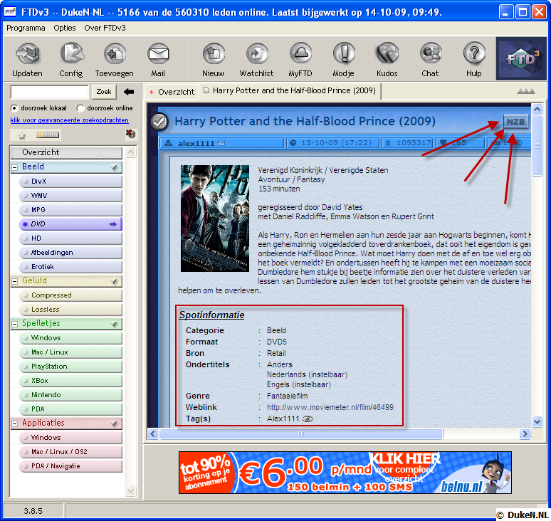This screenshot has width=551, height=521.
Task: Collapse the Beeld tree group
Action: [x=15, y=167]
